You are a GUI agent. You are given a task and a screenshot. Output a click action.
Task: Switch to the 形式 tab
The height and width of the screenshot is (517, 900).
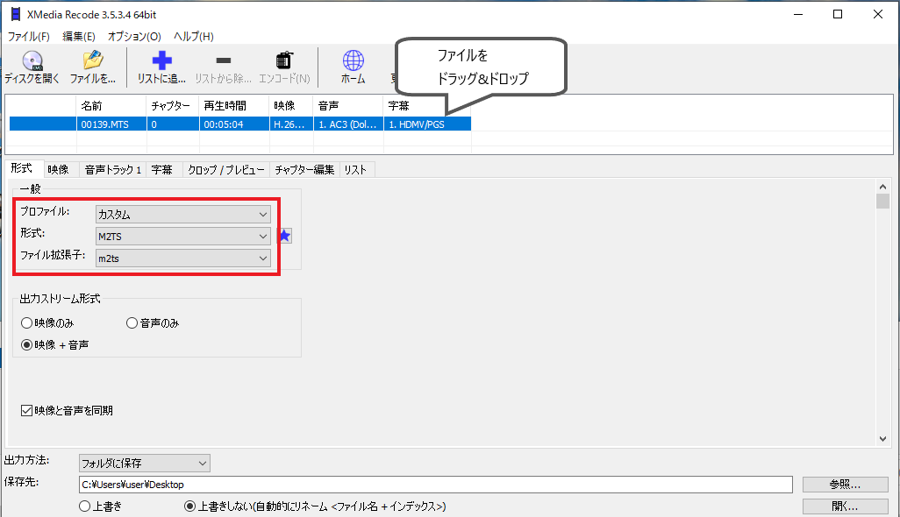pyautogui.click(x=22, y=168)
